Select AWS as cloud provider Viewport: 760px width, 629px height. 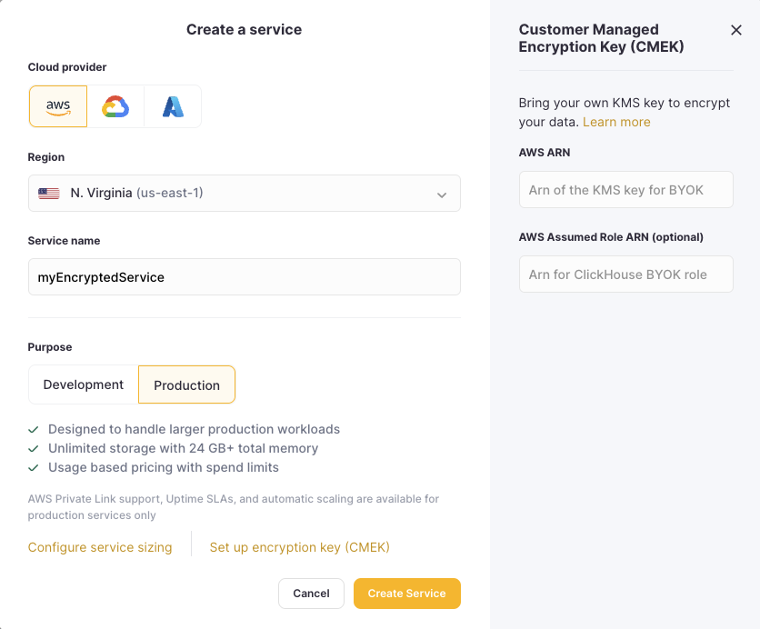tap(58, 106)
